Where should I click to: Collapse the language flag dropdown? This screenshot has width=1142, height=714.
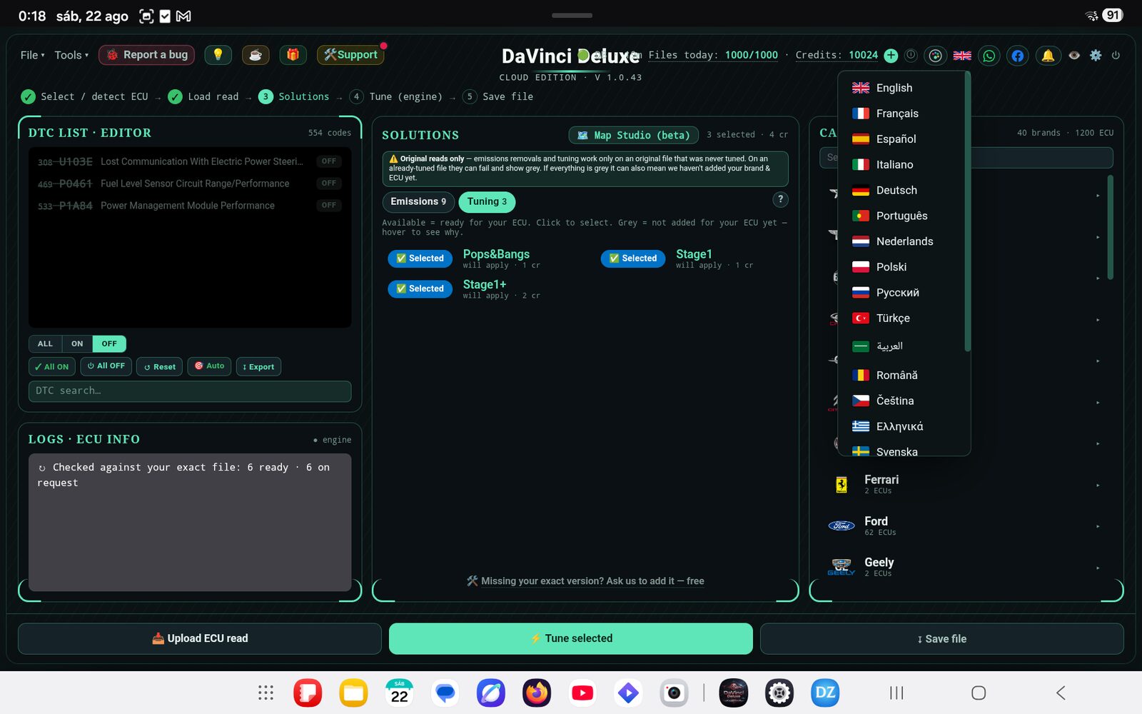(962, 55)
